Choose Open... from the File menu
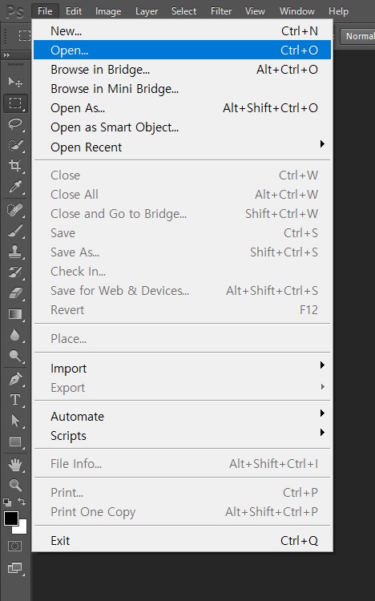 (182, 50)
